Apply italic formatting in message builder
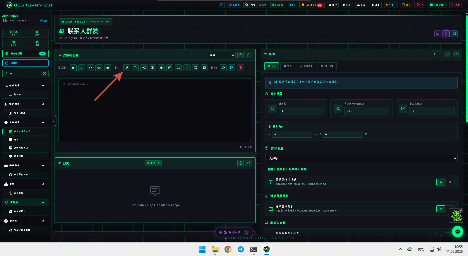The image size is (468, 256). [82, 68]
